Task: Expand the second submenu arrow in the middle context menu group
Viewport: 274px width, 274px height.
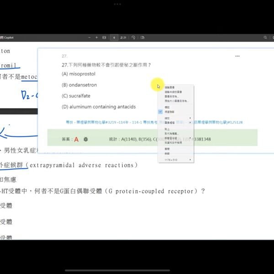Action: click(x=190, y=123)
